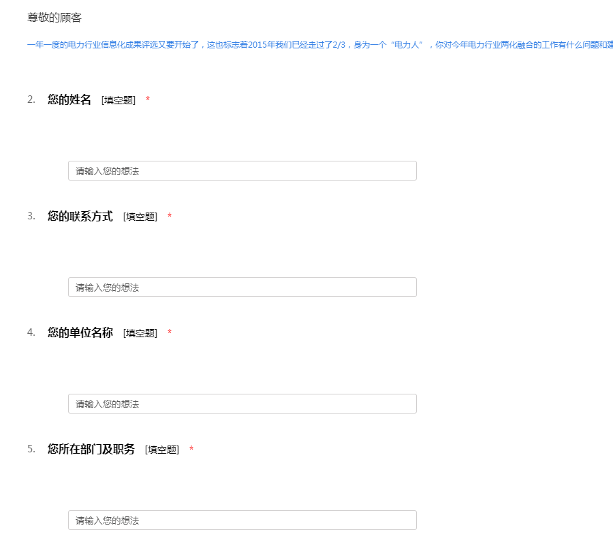The width and height of the screenshot is (613, 545).
Task: Click the required asterisk for 您的单位名称
Action: click(x=170, y=334)
